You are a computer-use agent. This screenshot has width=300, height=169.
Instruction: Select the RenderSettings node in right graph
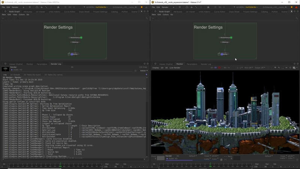(x=226, y=37)
